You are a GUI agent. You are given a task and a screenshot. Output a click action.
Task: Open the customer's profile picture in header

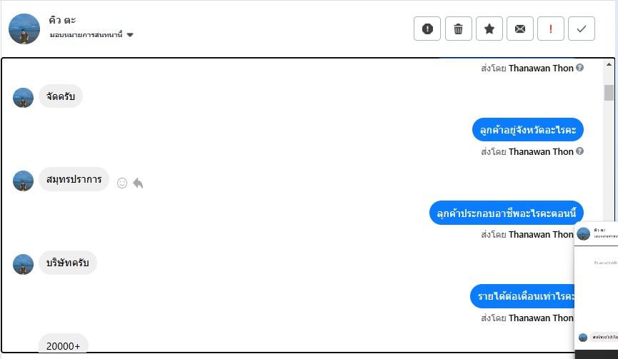24,29
